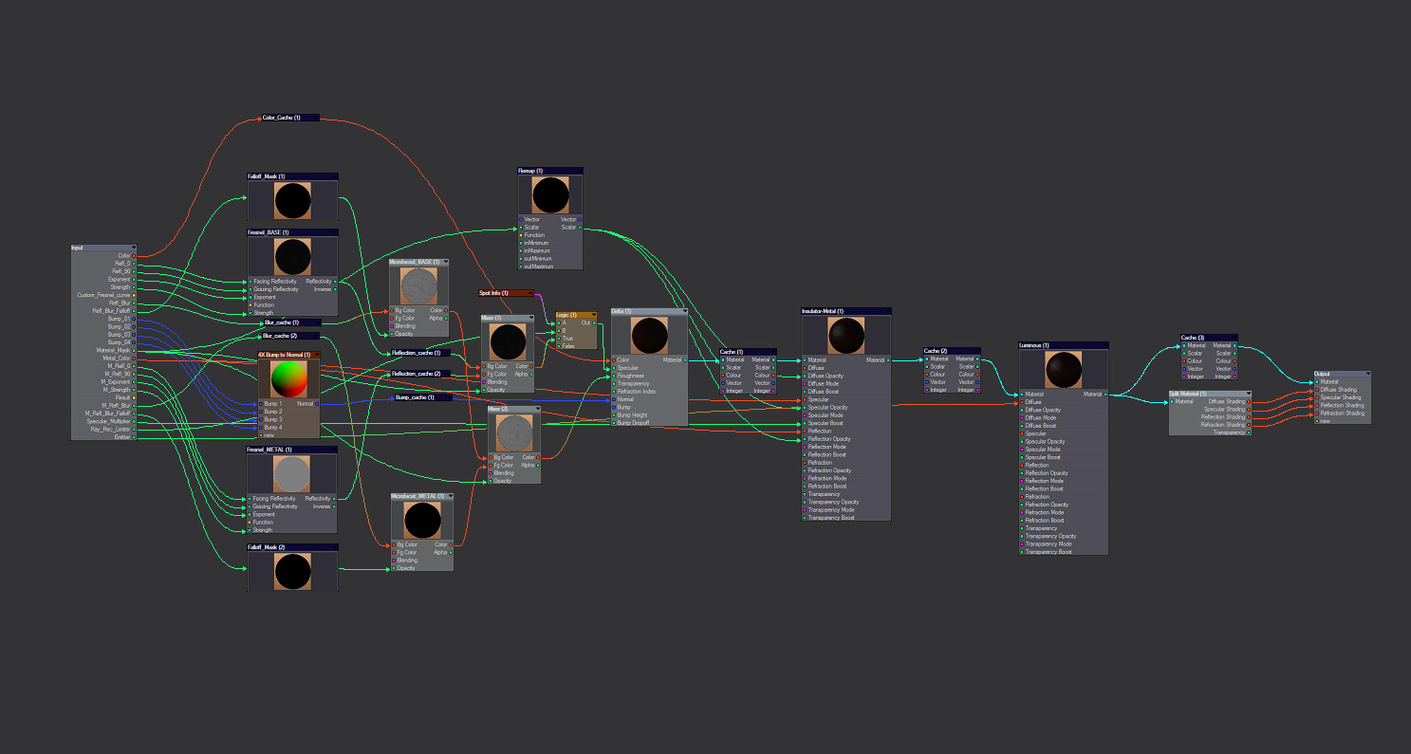Click Diffuse input dot on Luminous node

(1022, 402)
